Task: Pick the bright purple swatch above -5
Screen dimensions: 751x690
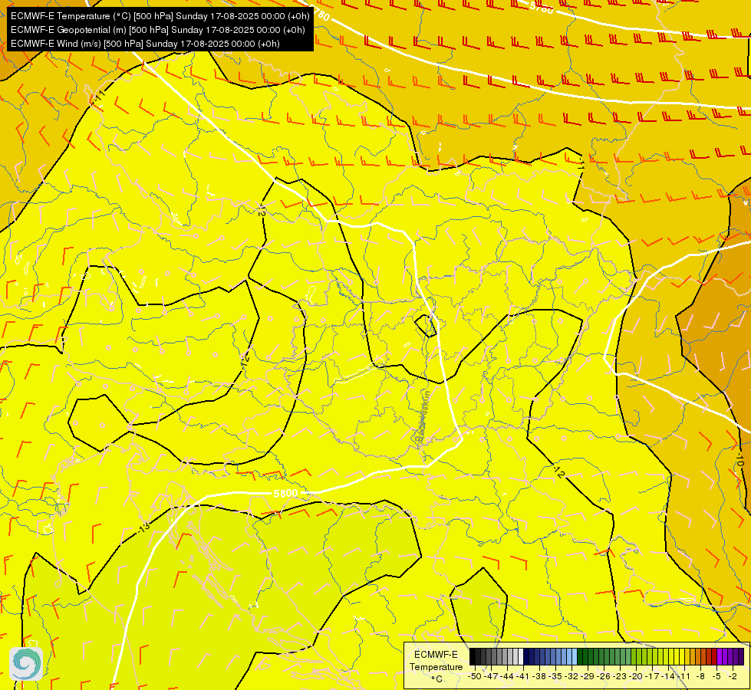Action: [x=720, y=656]
